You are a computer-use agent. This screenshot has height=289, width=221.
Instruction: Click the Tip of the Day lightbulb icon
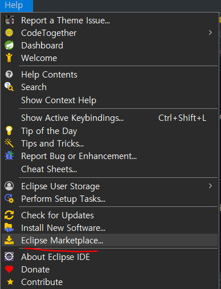pyautogui.click(x=9, y=131)
